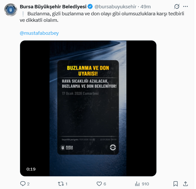Open the Bursa Büyükşehir Belediyesi display name

click(53, 6)
